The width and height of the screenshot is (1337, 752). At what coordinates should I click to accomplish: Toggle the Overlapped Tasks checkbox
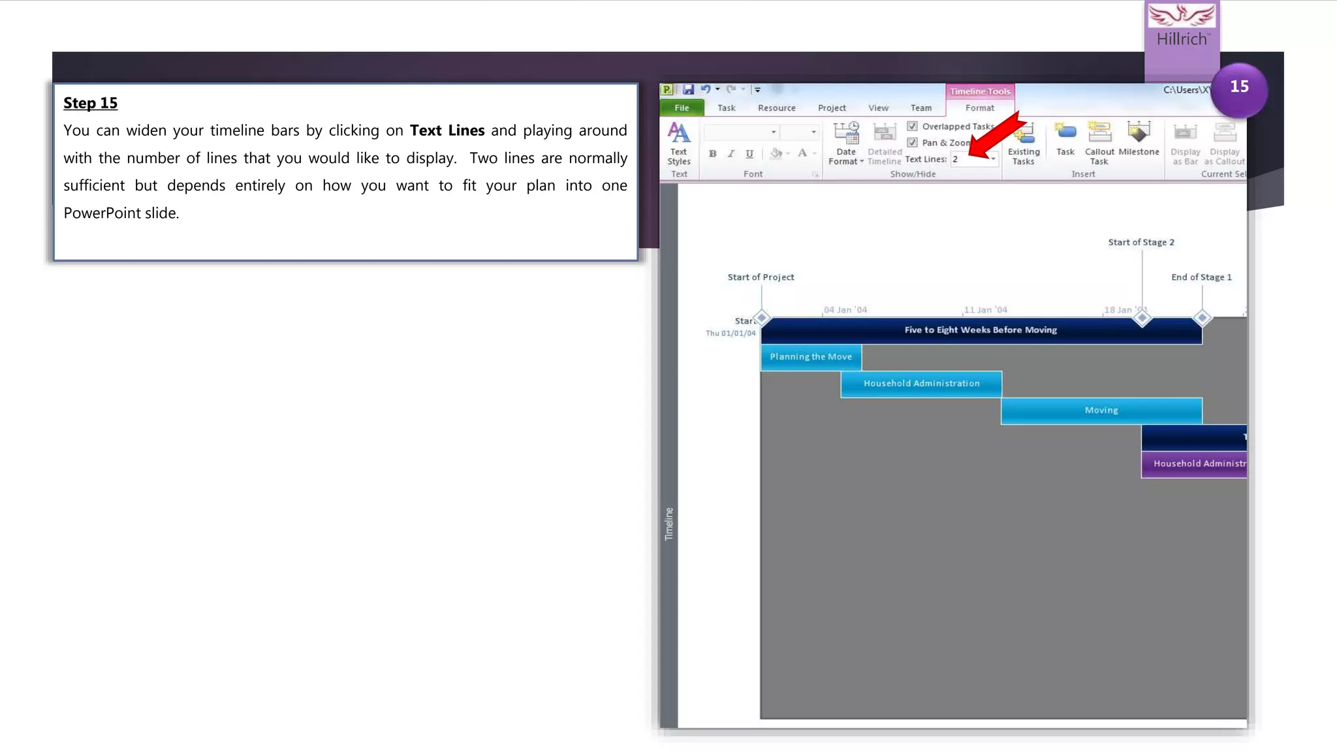[x=912, y=126]
